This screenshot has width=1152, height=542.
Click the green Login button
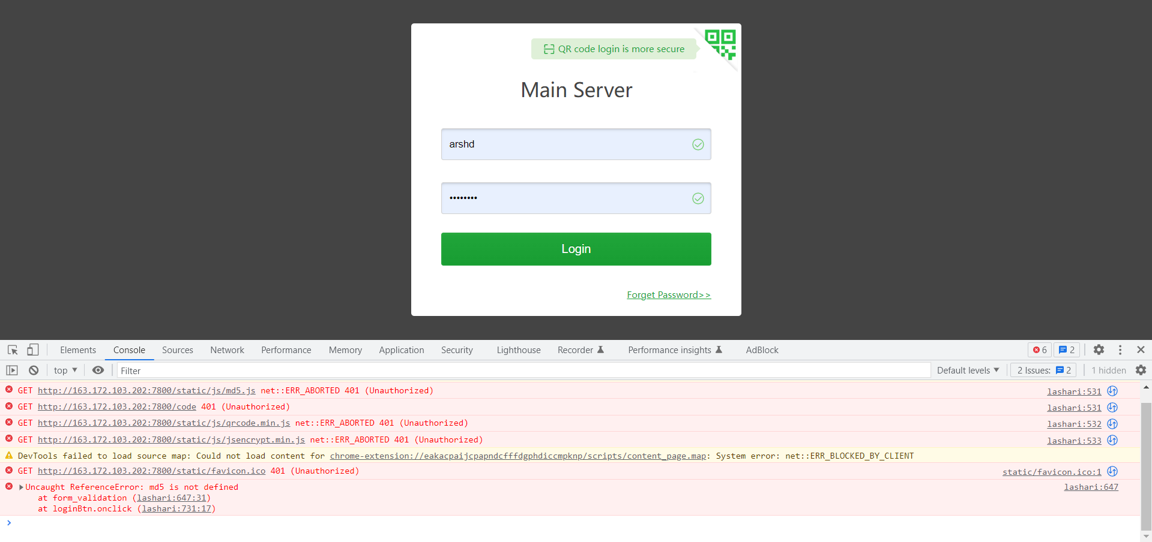[576, 249]
